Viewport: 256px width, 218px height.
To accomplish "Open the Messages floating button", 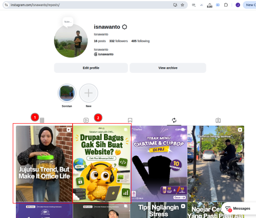I will coord(238,208).
